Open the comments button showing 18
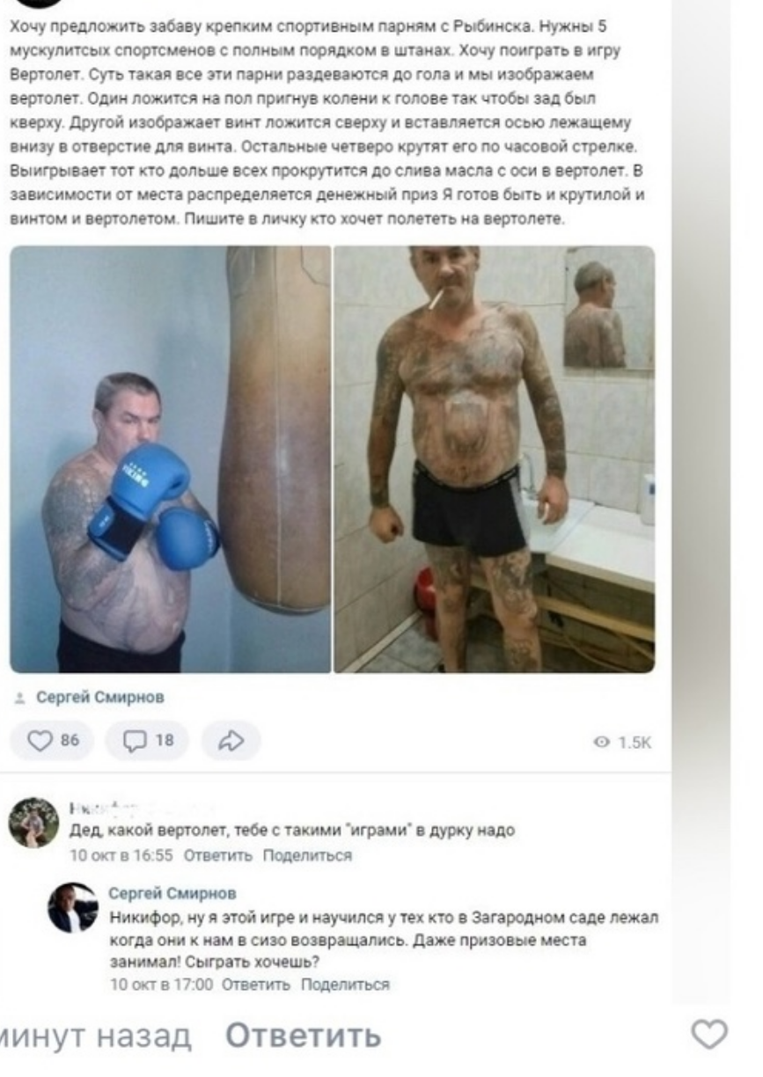The height and width of the screenshot is (1077, 763). pyautogui.click(x=146, y=741)
